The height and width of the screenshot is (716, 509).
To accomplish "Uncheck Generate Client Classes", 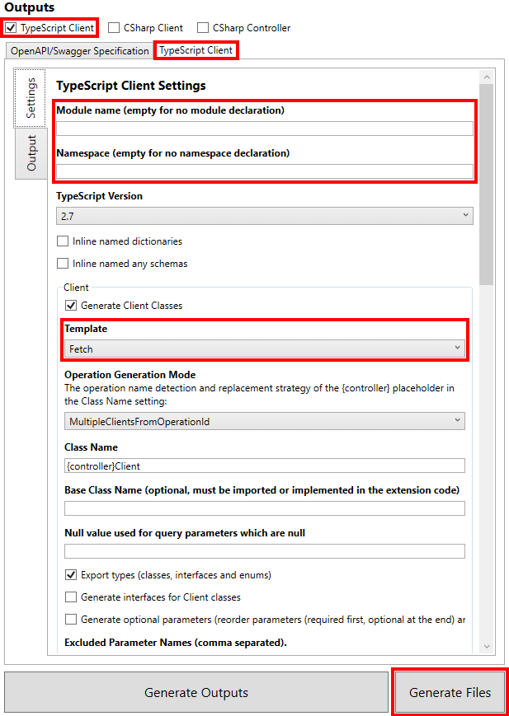I will 71,306.
